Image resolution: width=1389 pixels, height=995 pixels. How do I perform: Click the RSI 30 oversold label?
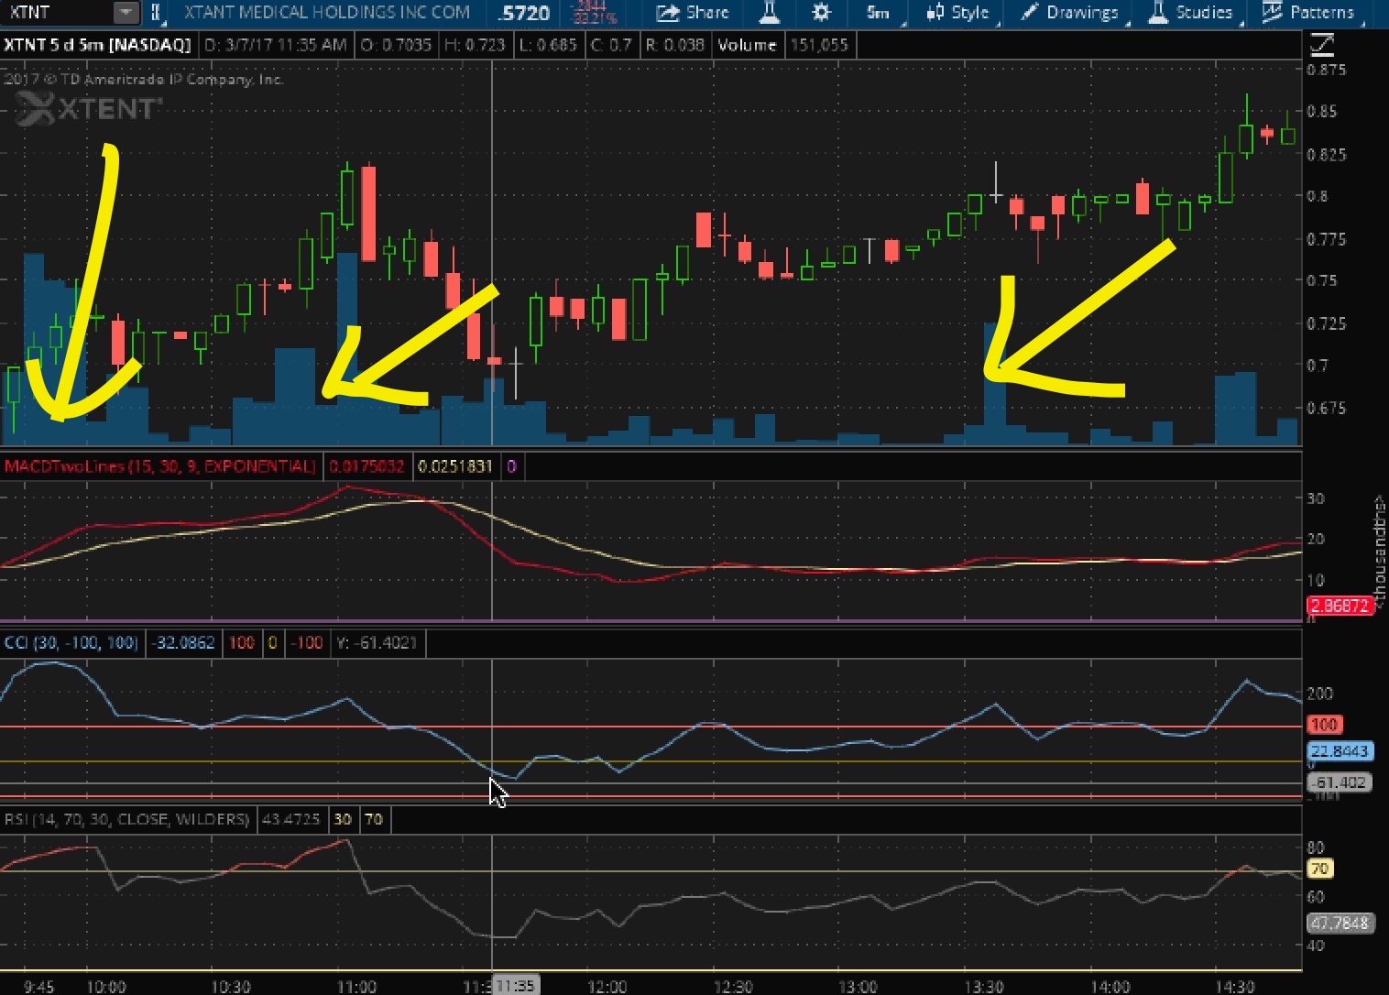(x=342, y=819)
